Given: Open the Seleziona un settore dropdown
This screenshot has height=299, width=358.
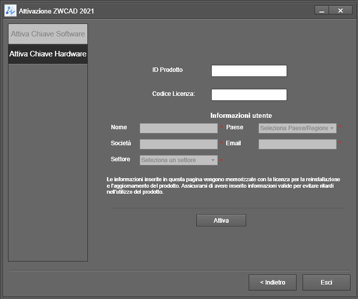Looking at the screenshot, I should 179,160.
